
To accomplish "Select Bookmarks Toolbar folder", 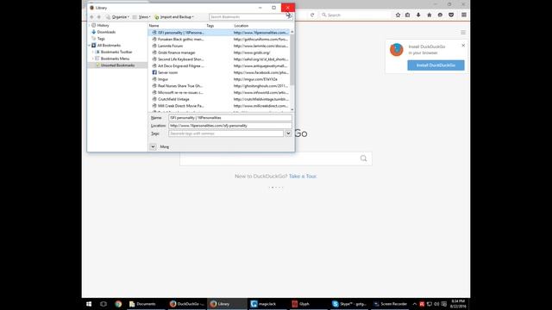I will (x=116, y=52).
